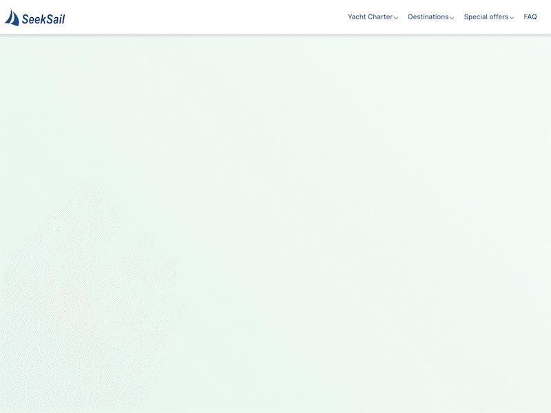Open the Yacht Charter menu
The width and height of the screenshot is (551, 413).
coord(370,17)
